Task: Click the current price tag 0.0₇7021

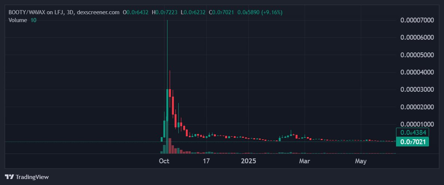Action: pyautogui.click(x=412, y=142)
